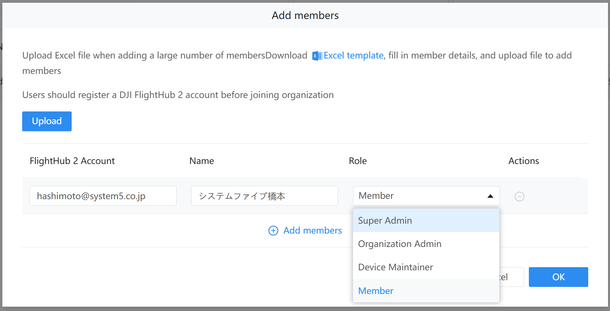Click the Add members dialog title
The width and height of the screenshot is (610, 311).
[x=305, y=15]
